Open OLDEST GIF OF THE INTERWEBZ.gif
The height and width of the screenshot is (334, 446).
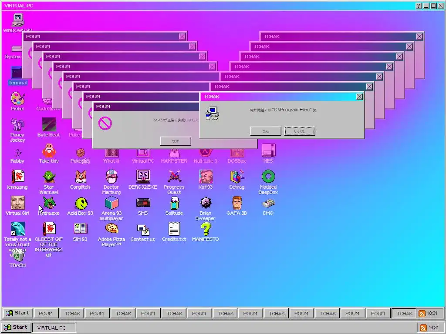tap(49, 229)
